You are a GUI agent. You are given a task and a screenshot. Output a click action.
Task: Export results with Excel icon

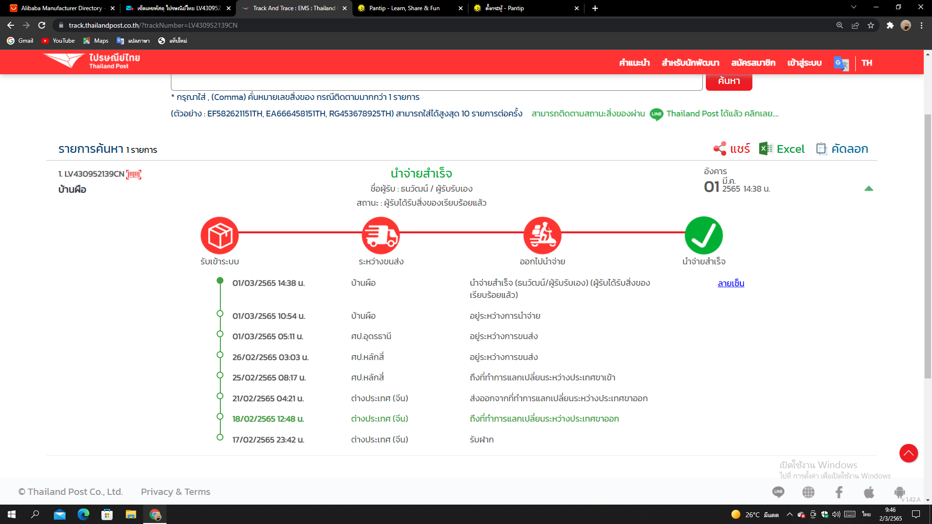[766, 149]
